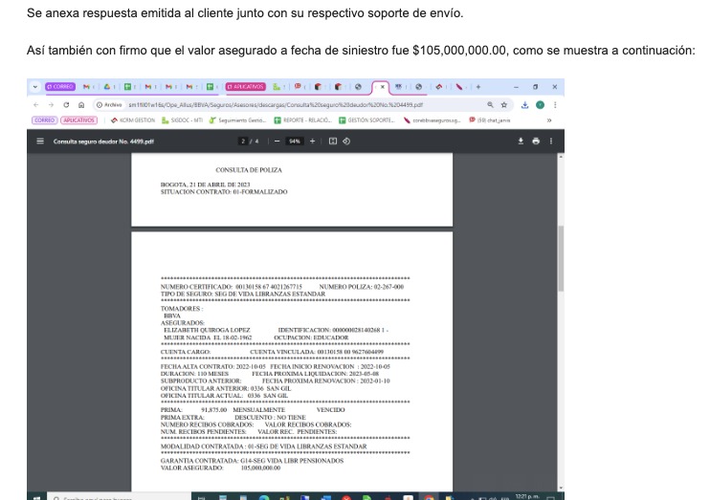Image resolution: width=710 pixels, height=500 pixels.
Task: Click the Archivo chip in the address bar
Action: click(110, 104)
